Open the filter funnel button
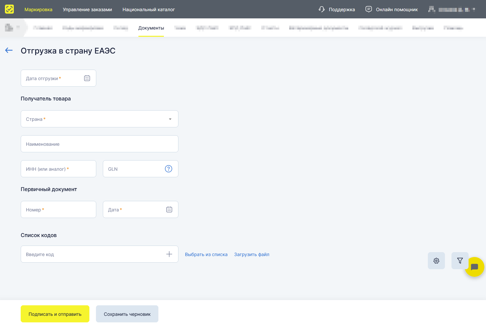This screenshot has height=325, width=486. tap(460, 261)
